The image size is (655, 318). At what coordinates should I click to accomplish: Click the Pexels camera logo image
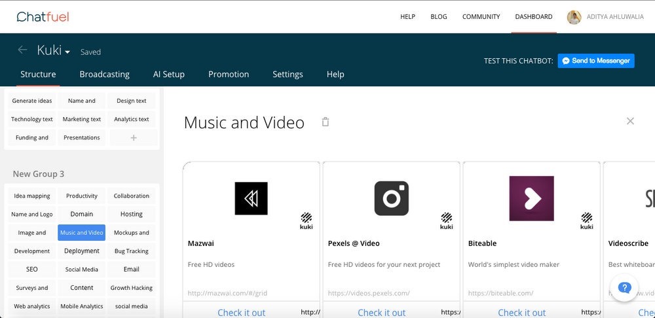point(391,198)
